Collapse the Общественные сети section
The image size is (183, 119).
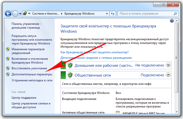(168, 75)
